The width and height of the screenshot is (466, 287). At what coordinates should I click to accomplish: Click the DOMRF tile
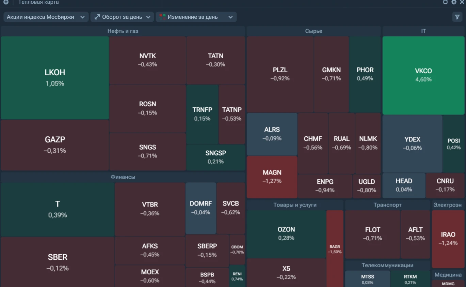click(201, 208)
